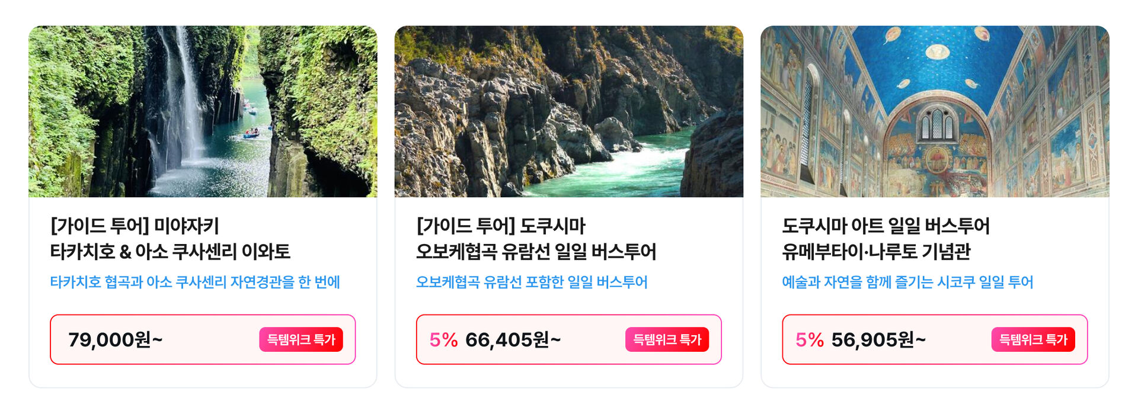This screenshot has height=414, width=1138.
Task: Select the 79,000원~ price
Action: (116, 340)
